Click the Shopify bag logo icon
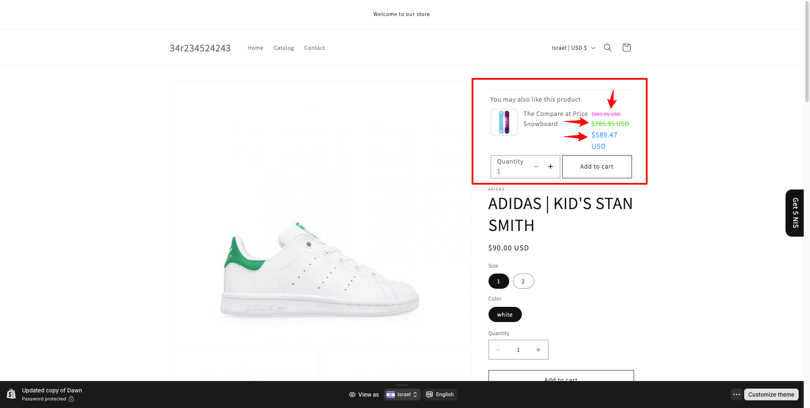This screenshot has height=408, width=810. click(11, 394)
